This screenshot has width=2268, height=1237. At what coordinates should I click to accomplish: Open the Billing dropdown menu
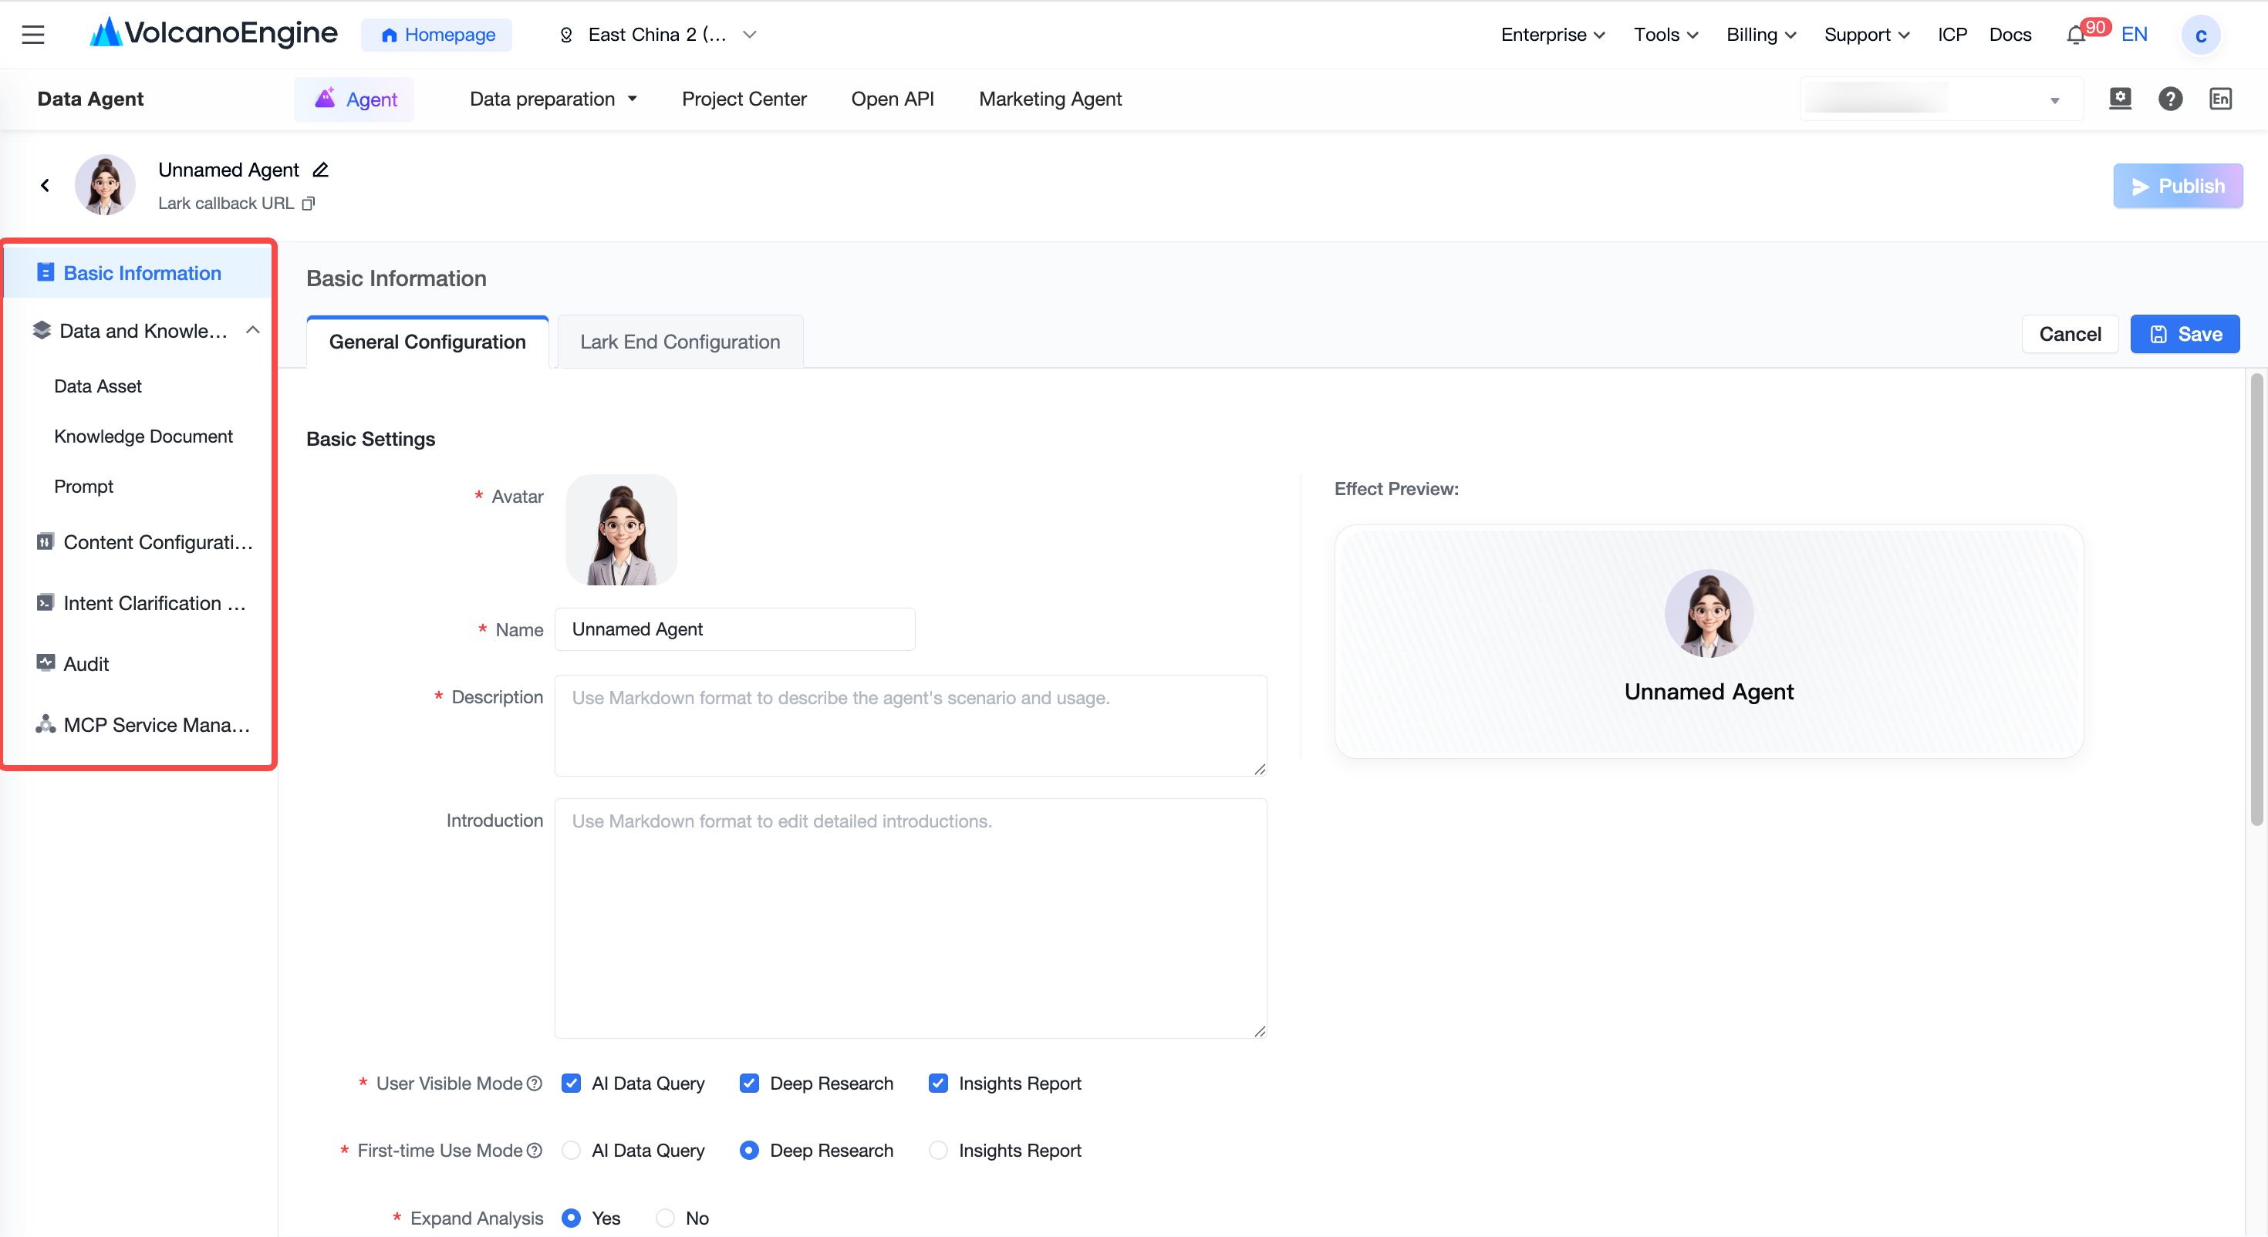click(x=1761, y=35)
